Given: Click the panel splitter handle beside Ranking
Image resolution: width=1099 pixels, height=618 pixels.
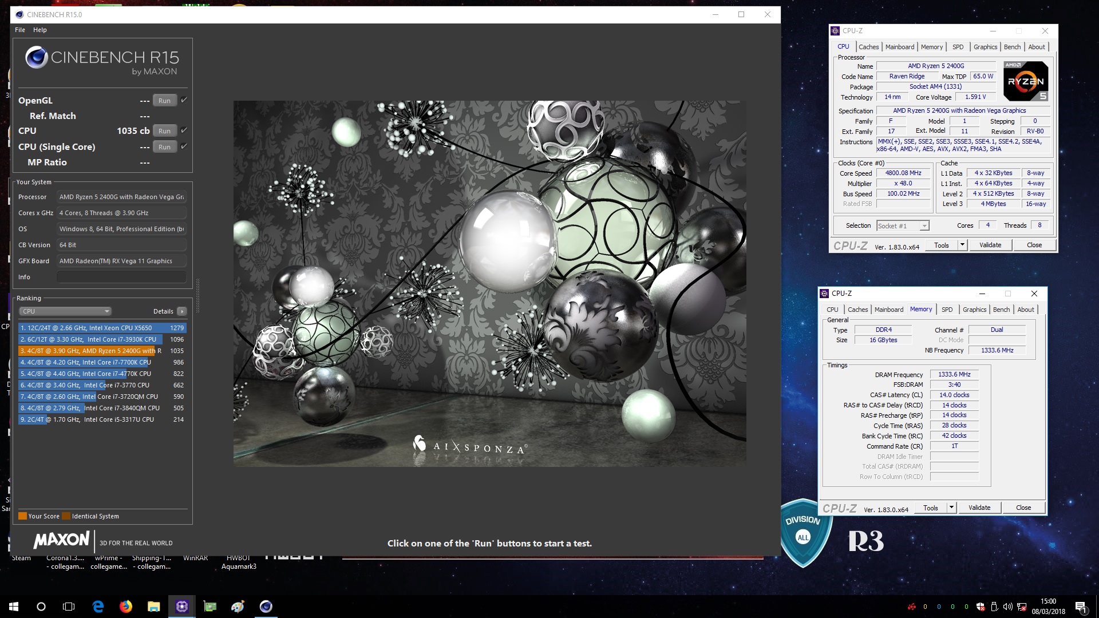Looking at the screenshot, I should (198, 295).
